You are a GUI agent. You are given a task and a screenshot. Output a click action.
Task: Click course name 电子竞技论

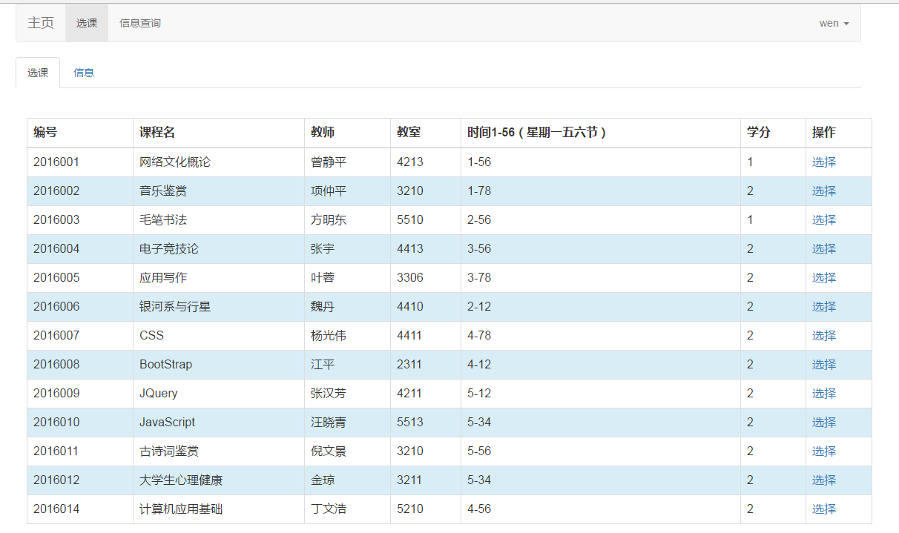coord(169,248)
